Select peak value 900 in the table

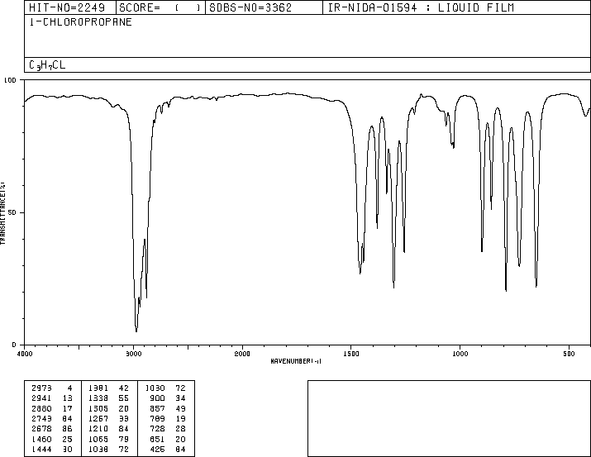(x=157, y=398)
